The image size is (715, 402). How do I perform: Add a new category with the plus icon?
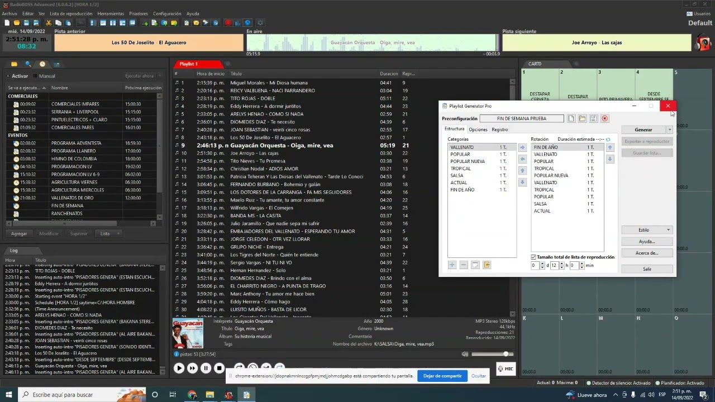point(452,265)
